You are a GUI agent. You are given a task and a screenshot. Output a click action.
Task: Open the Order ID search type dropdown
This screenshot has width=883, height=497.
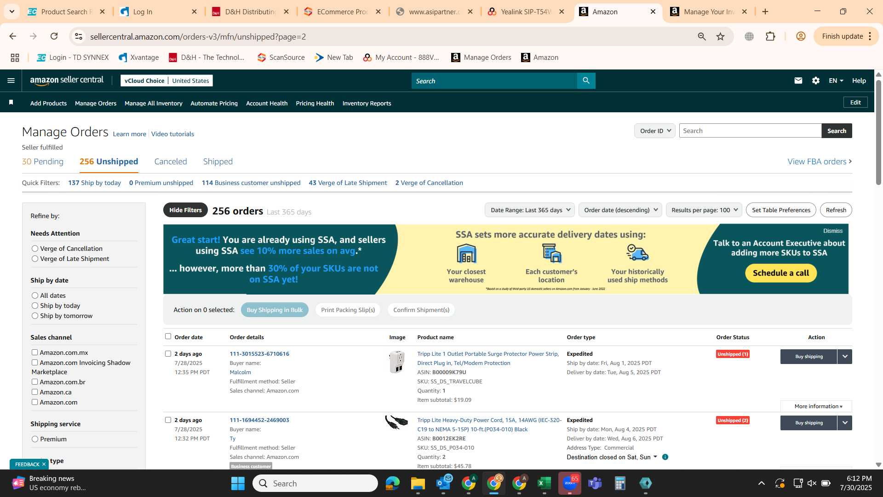coord(654,131)
